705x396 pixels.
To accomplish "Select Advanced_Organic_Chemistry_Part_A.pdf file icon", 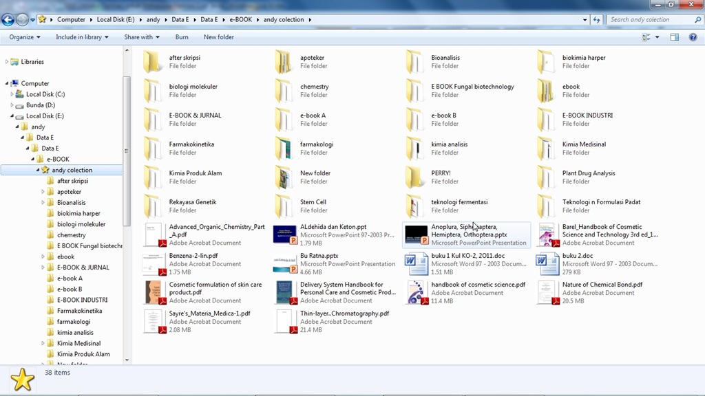I will click(x=154, y=235).
